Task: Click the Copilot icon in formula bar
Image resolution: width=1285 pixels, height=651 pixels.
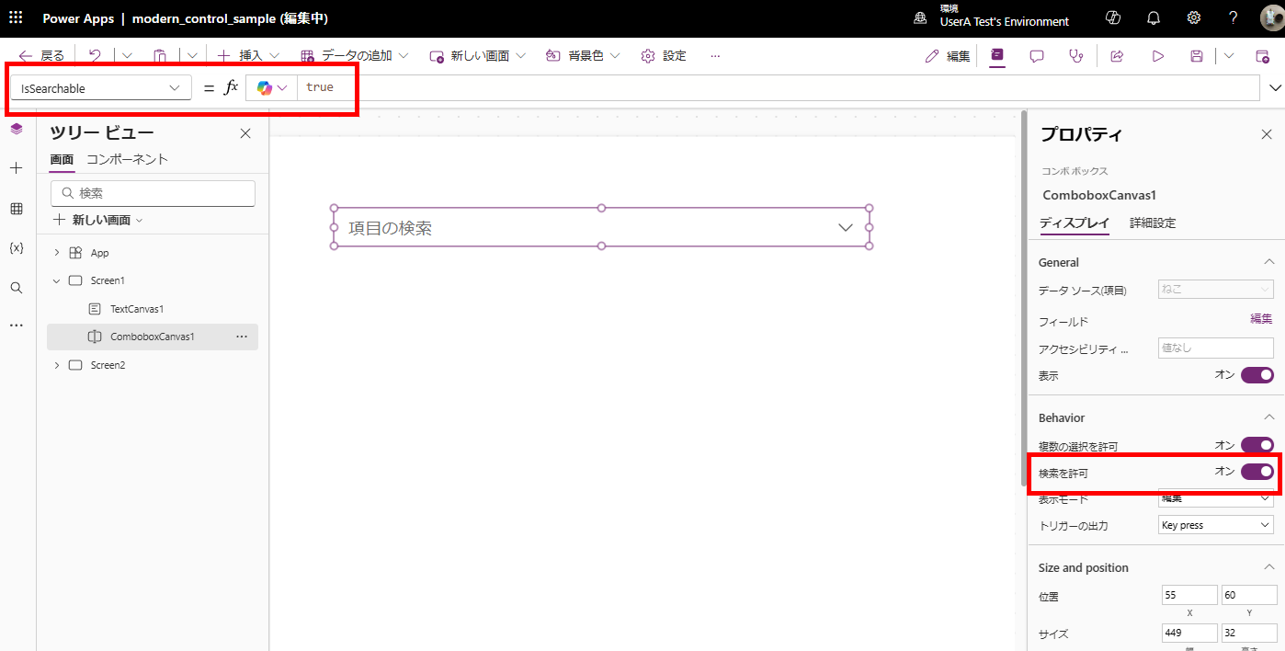Action: (265, 88)
